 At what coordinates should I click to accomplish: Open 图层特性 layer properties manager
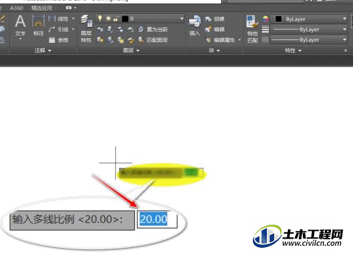[86, 29]
